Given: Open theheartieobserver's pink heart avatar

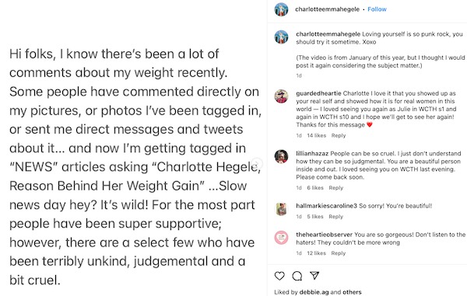Looking at the screenshot, I should coord(281,238).
